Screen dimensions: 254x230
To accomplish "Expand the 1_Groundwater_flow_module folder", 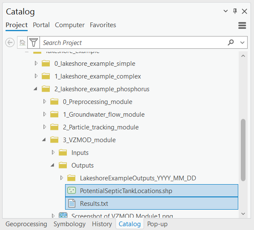I will [x=45, y=114].
